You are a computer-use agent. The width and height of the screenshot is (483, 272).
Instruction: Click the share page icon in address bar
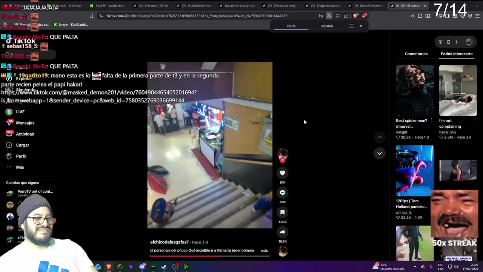tap(346, 16)
